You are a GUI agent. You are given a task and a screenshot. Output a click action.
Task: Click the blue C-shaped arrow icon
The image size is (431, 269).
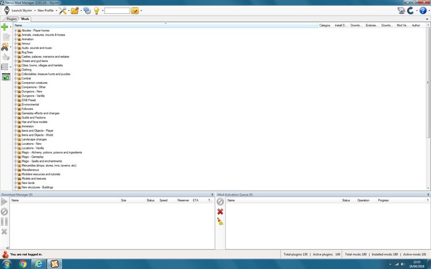(410, 10)
